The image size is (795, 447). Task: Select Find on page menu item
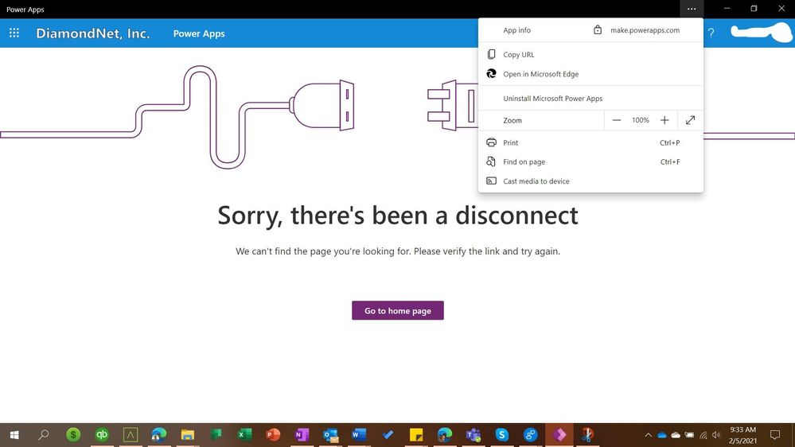[x=590, y=161]
